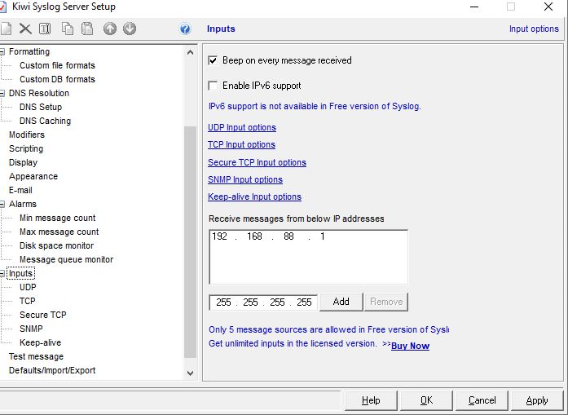Open Message queue monitor item

click(x=66, y=259)
